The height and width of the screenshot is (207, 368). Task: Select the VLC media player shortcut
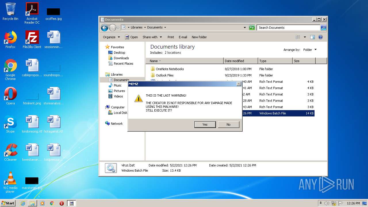click(10, 182)
